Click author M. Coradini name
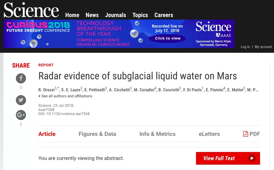 (x=144, y=90)
